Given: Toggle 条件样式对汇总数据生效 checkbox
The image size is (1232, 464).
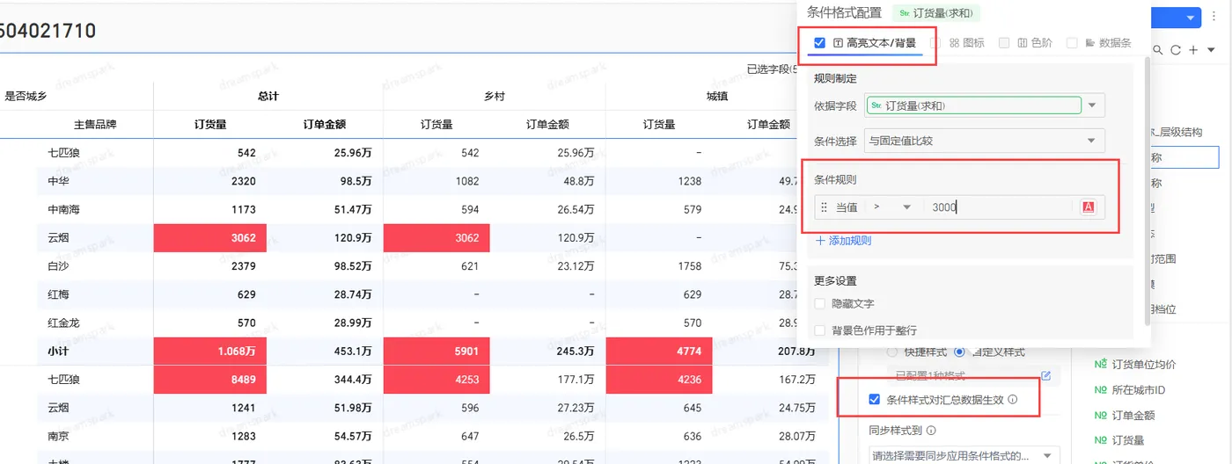Looking at the screenshot, I should pyautogui.click(x=874, y=400).
